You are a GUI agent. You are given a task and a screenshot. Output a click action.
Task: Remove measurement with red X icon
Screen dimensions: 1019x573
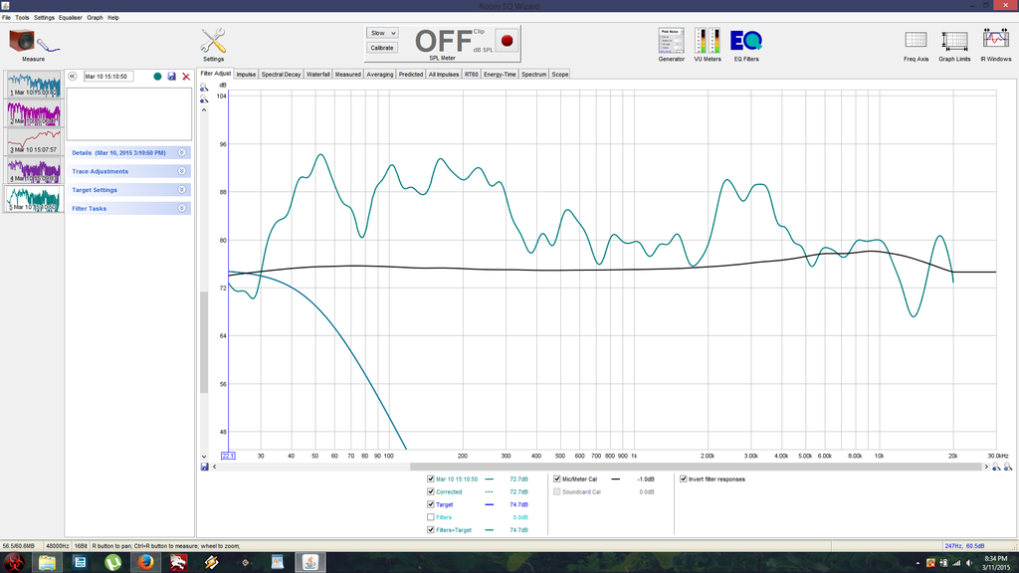coord(186,76)
